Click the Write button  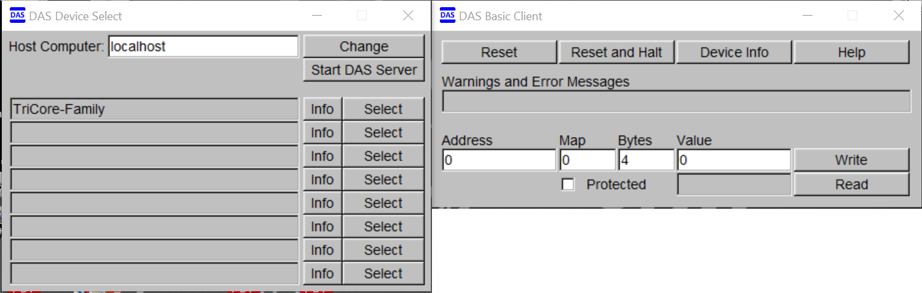coord(852,160)
